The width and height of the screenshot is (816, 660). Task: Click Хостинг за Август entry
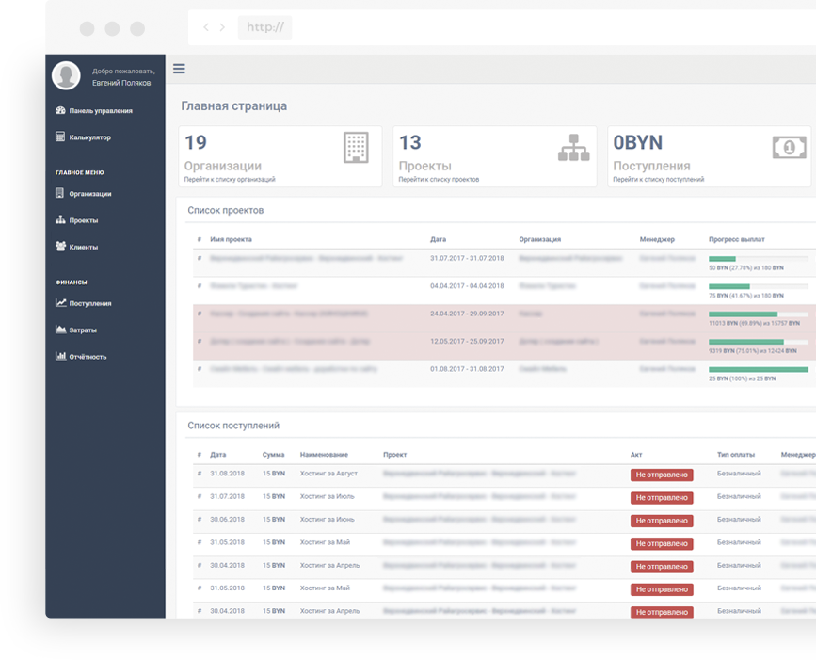328,474
